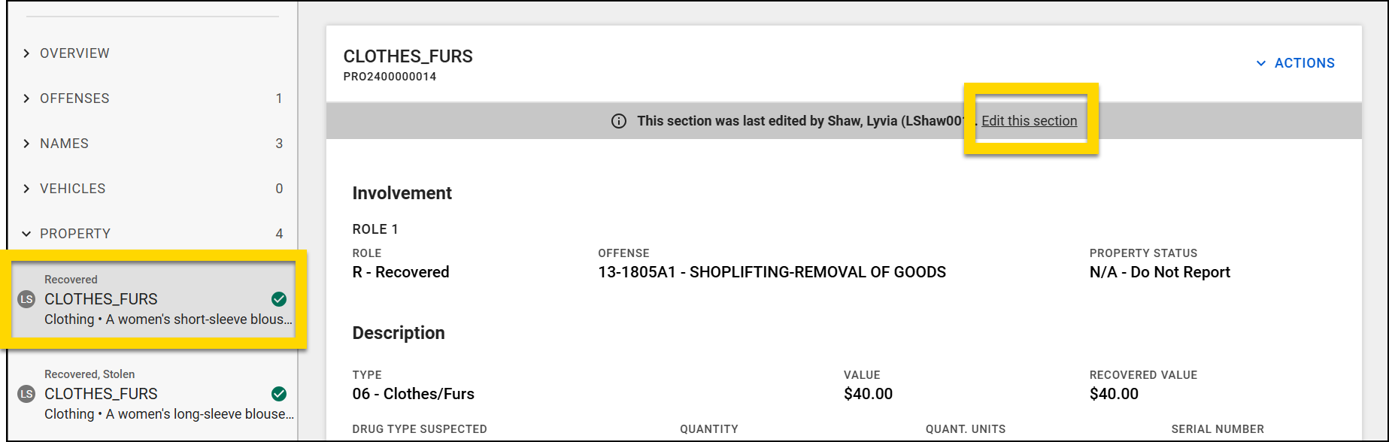The image size is (1389, 442).
Task: Click the green checkmark on Recovered, Stolen CLOTHES_FURS
Action: [278, 393]
